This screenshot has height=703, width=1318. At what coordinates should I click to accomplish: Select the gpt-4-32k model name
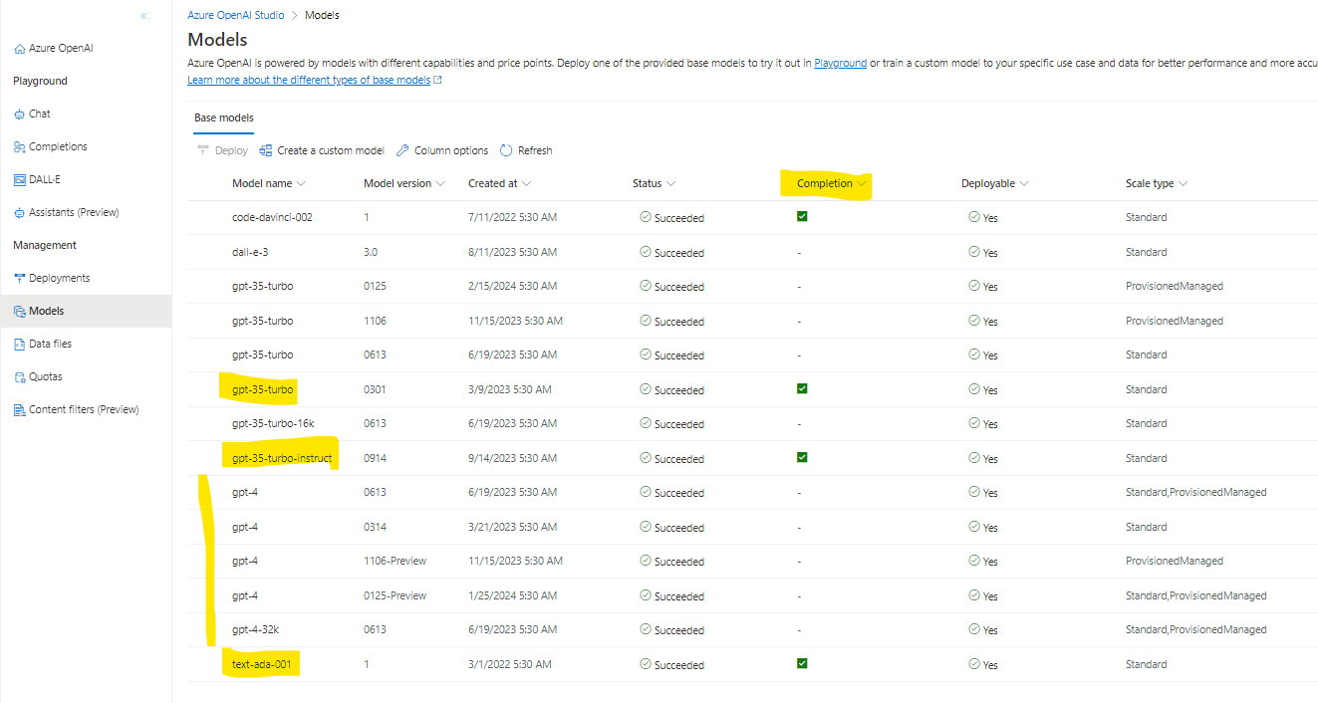(x=255, y=629)
